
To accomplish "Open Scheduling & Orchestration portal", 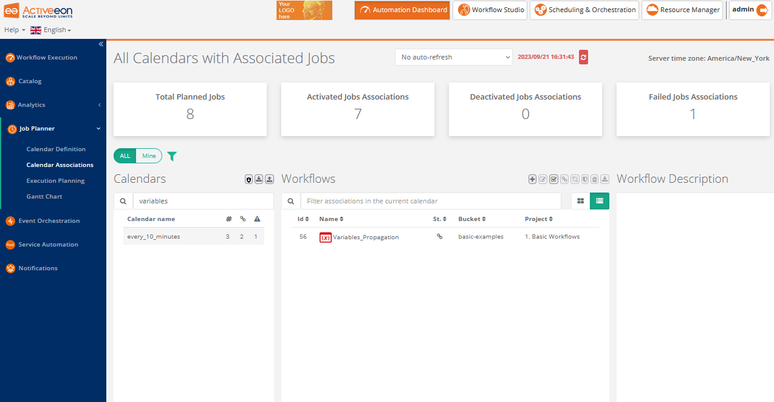I will (584, 10).
